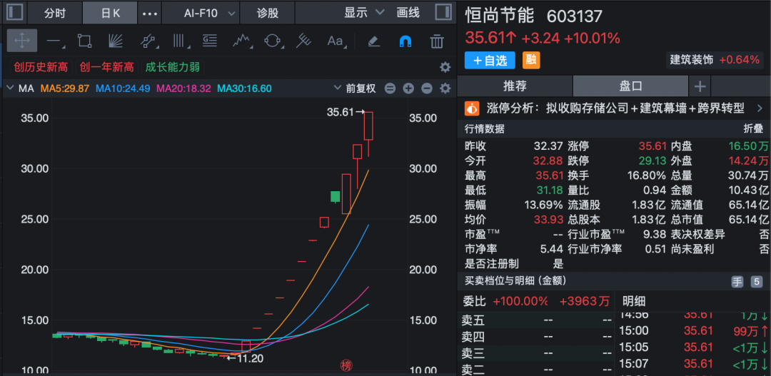Click the stock name 恒尚节能
771x376 pixels.
(500, 16)
